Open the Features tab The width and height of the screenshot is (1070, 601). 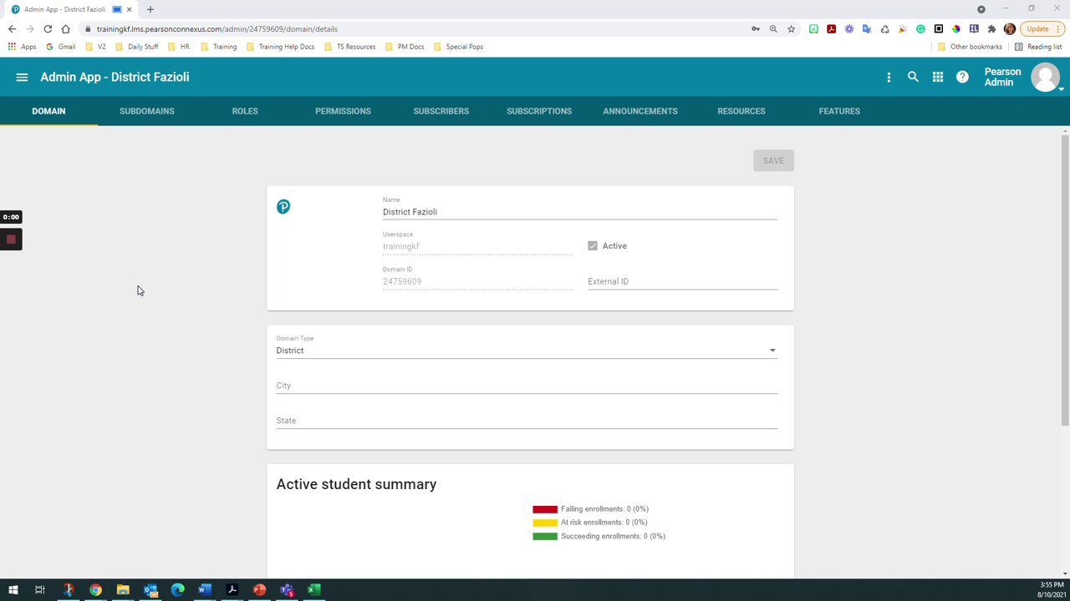pyautogui.click(x=839, y=111)
